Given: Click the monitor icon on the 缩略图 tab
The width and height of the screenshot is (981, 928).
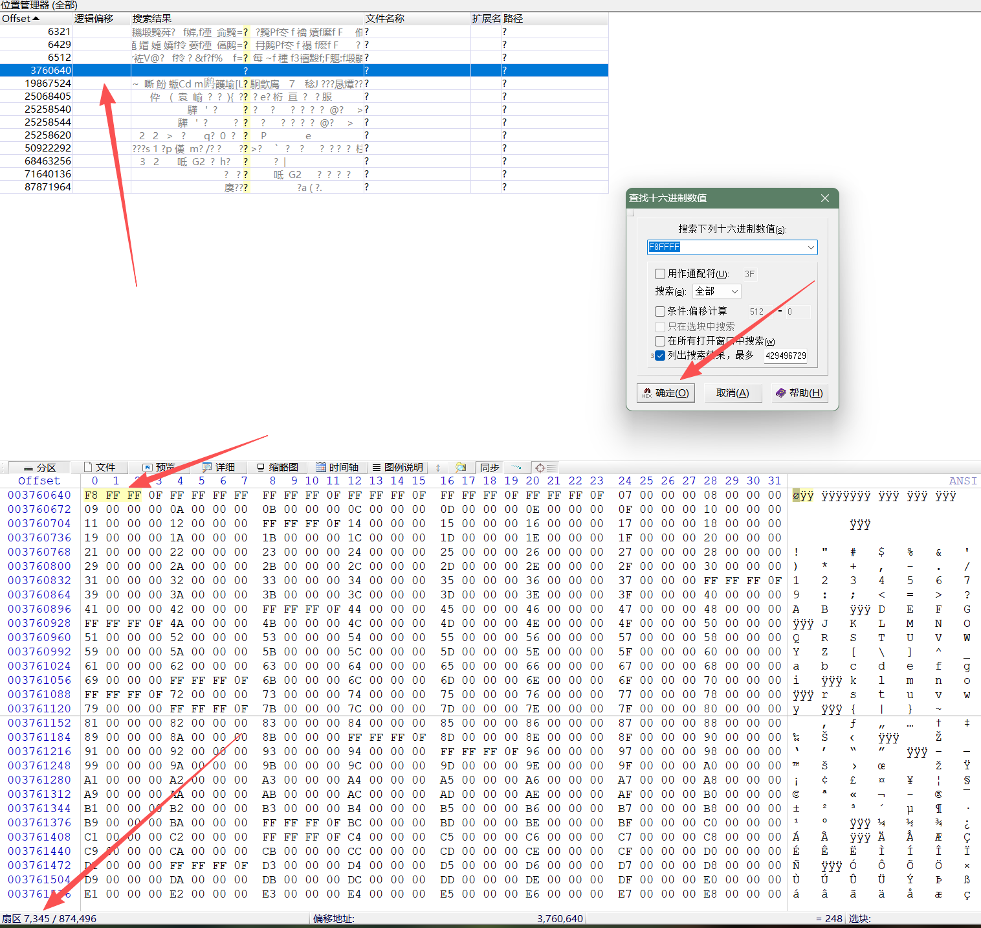Looking at the screenshot, I should coord(261,468).
